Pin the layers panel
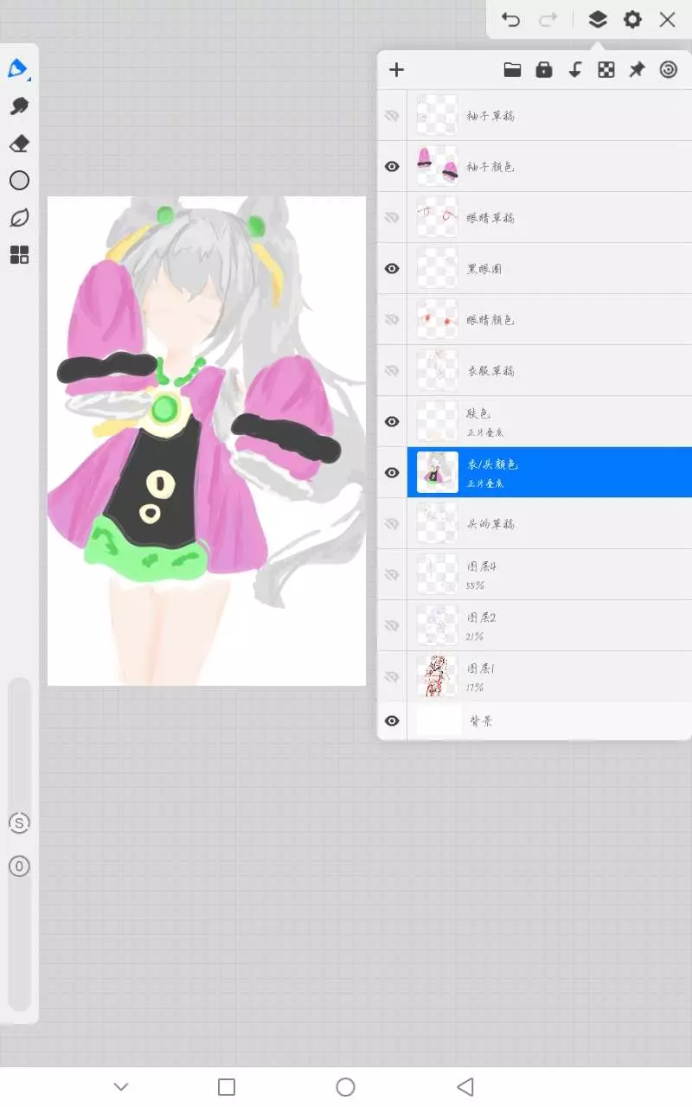This screenshot has width=692, height=1107. coord(637,70)
